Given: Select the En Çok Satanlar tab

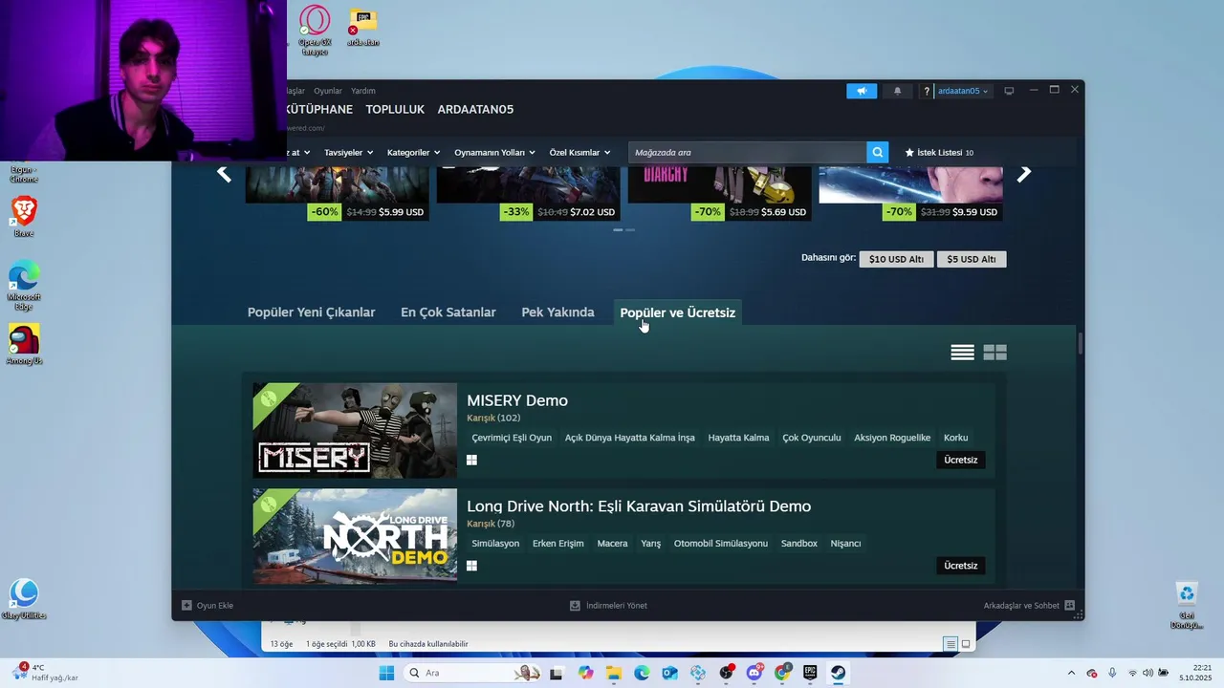Looking at the screenshot, I should [x=448, y=312].
